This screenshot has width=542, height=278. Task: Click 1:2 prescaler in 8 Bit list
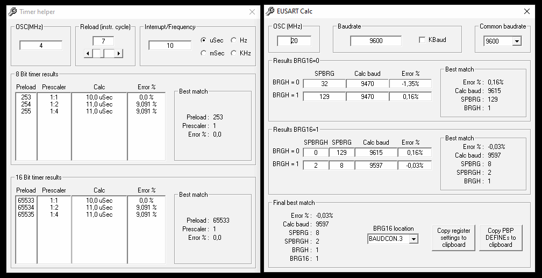coord(54,104)
